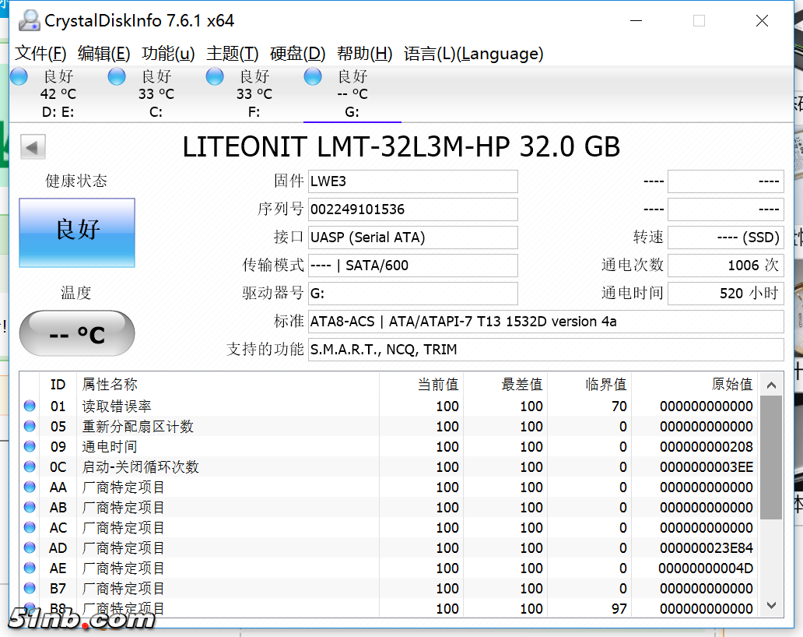The image size is (803, 637).
Task: Click status orb for attribute AE row
Action: click(x=30, y=568)
